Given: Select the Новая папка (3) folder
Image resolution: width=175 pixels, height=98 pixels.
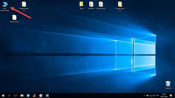Looking at the screenshot, I should (x=24, y=6).
